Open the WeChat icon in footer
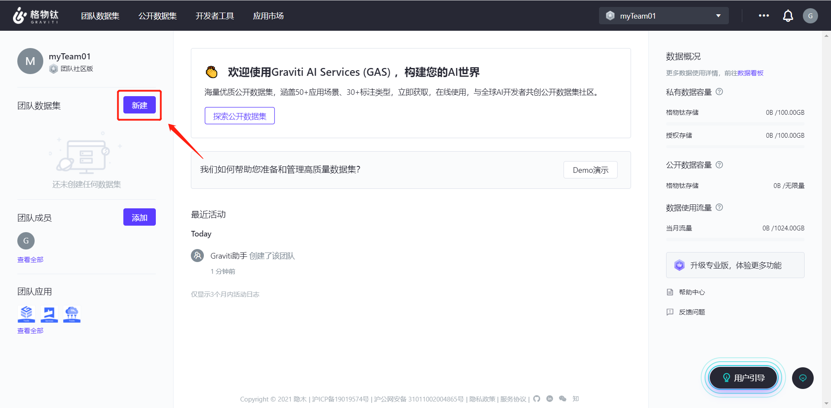Viewport: 831px width, 408px height. (x=563, y=399)
